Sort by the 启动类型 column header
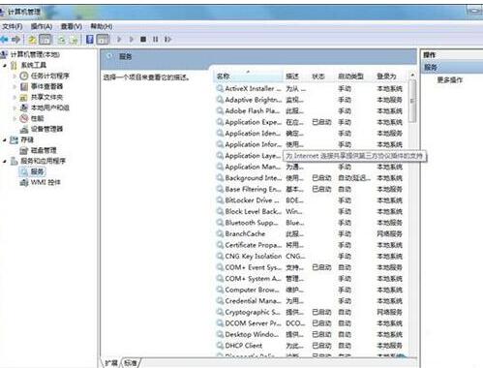The image size is (483, 368). 354,77
